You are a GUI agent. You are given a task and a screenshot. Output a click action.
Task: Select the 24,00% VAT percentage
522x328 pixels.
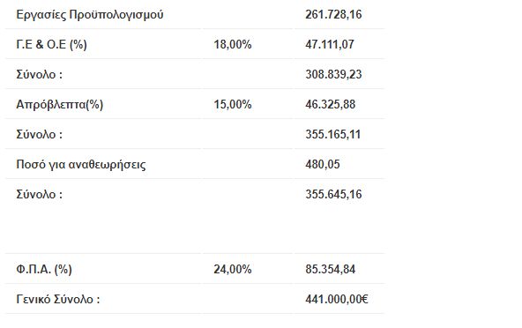coord(233,270)
